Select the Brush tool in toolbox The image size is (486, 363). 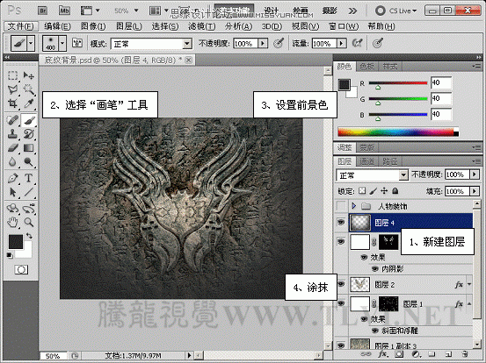tap(29, 120)
